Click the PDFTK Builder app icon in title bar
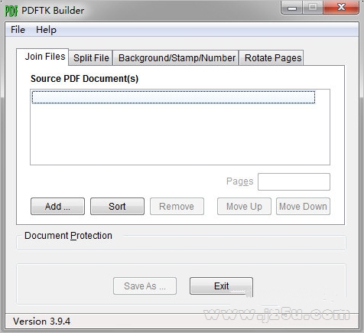 coord(11,11)
